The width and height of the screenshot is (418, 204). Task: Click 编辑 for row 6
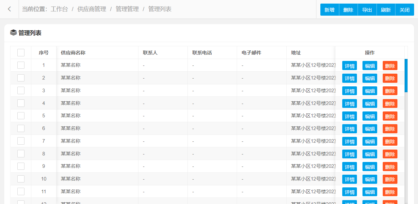tap(370, 129)
